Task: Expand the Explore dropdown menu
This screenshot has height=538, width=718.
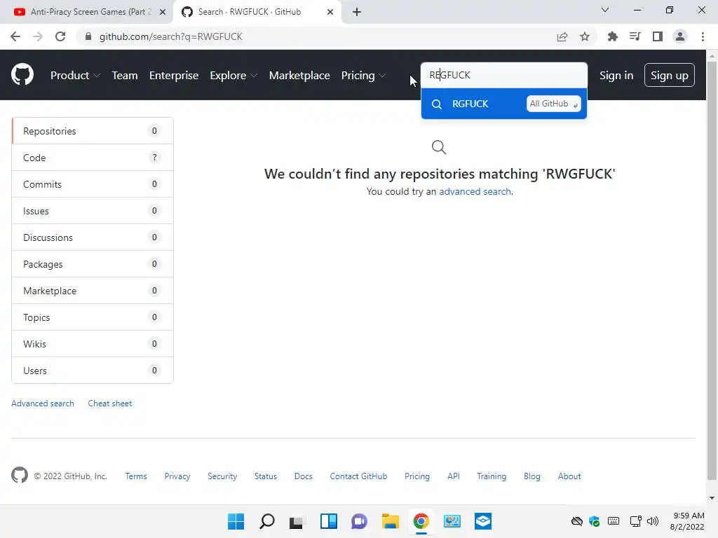Action: click(233, 75)
